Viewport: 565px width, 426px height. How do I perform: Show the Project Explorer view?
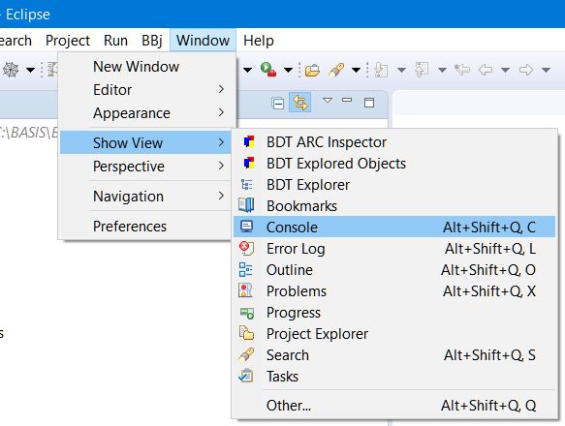[x=394, y=333]
